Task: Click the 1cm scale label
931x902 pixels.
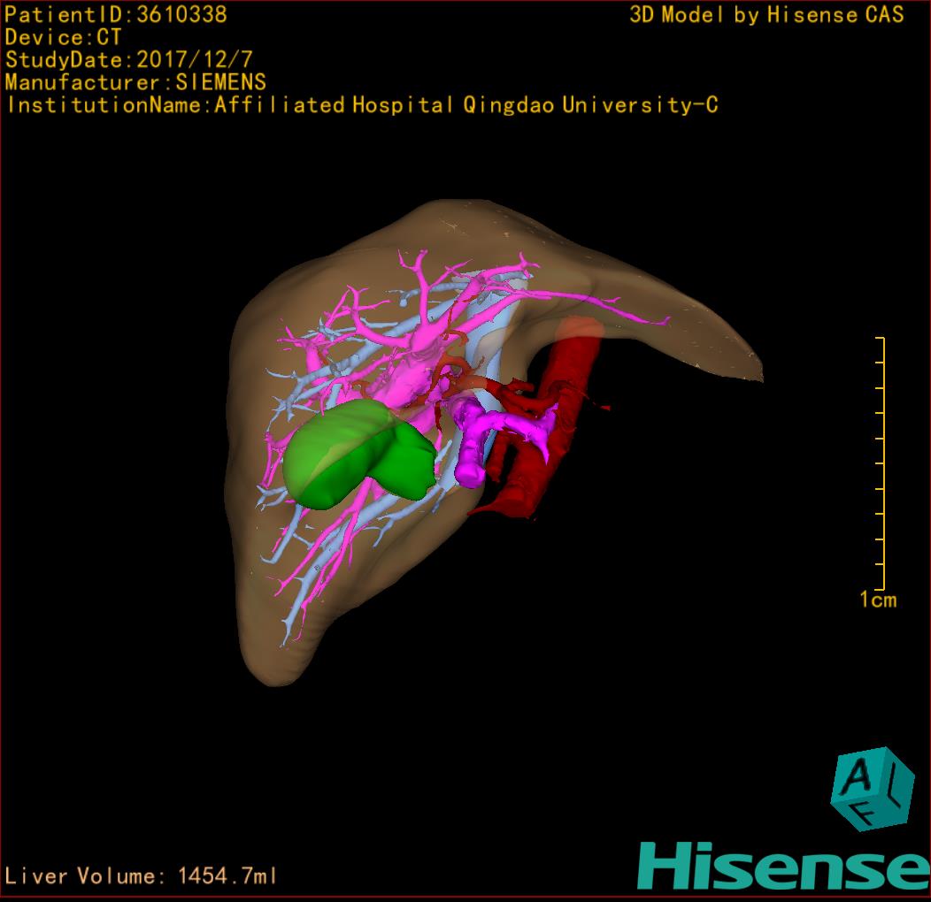Action: pyautogui.click(x=878, y=600)
